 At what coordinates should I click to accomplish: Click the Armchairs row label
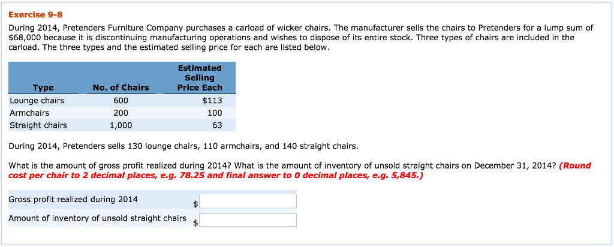[x=29, y=113]
